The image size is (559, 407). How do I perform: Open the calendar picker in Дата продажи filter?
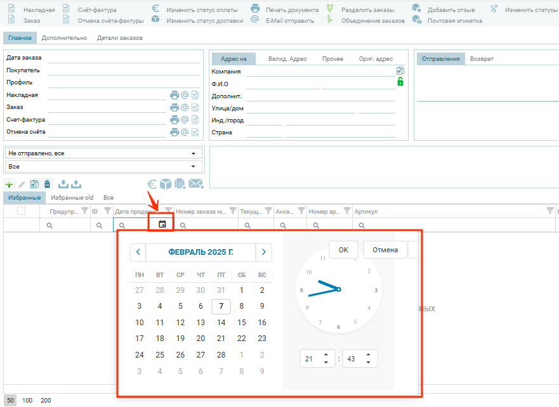coord(162,224)
